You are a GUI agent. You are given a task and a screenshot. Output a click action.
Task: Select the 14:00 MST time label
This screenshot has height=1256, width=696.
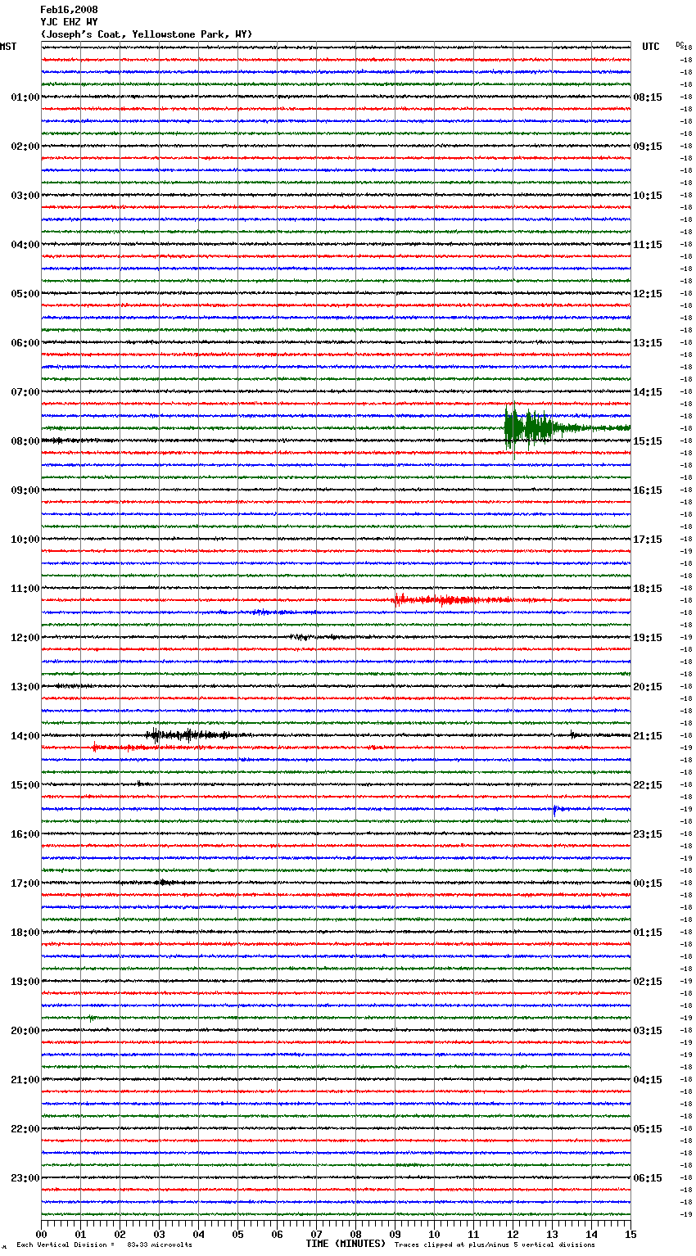click(25, 736)
